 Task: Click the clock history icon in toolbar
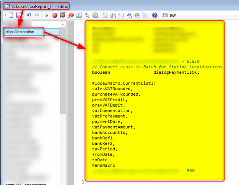137,15
